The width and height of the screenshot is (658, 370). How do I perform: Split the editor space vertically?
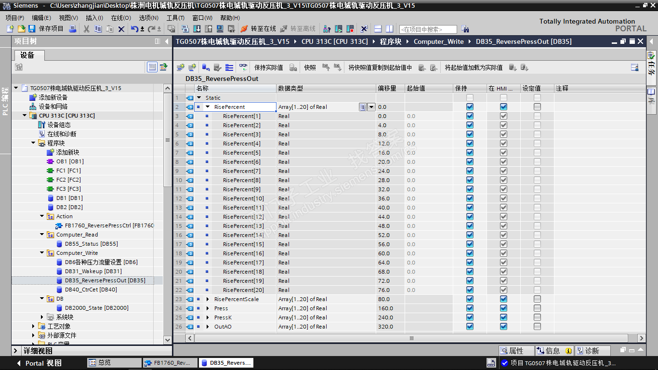pyautogui.click(x=390, y=29)
